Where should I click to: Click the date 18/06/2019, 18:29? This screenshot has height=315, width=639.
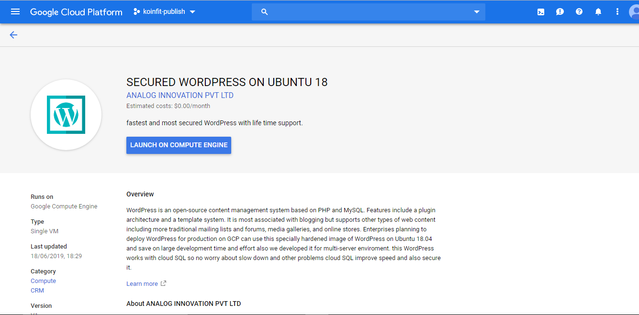coord(56,256)
